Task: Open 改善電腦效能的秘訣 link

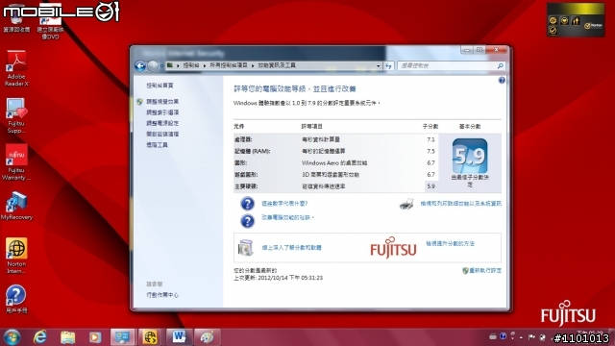Action: click(288, 217)
